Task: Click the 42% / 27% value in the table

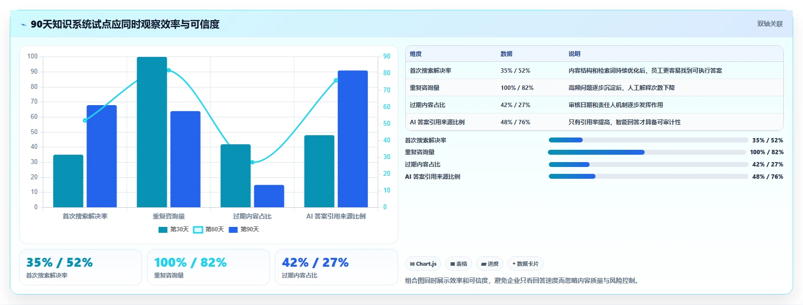Action: [515, 105]
